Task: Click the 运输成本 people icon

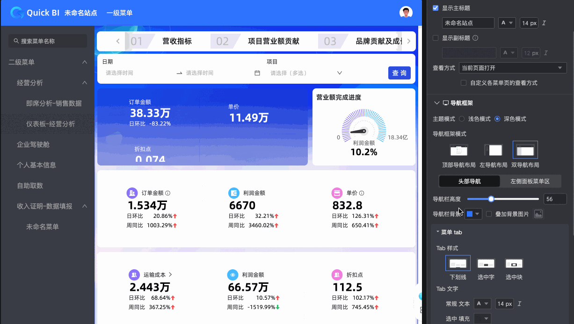Action: [134, 275]
